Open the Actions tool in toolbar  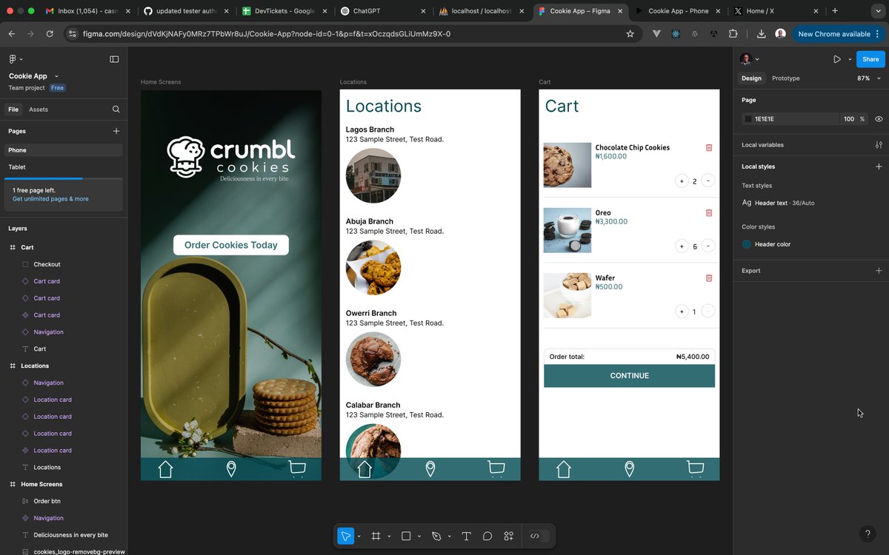(509, 536)
